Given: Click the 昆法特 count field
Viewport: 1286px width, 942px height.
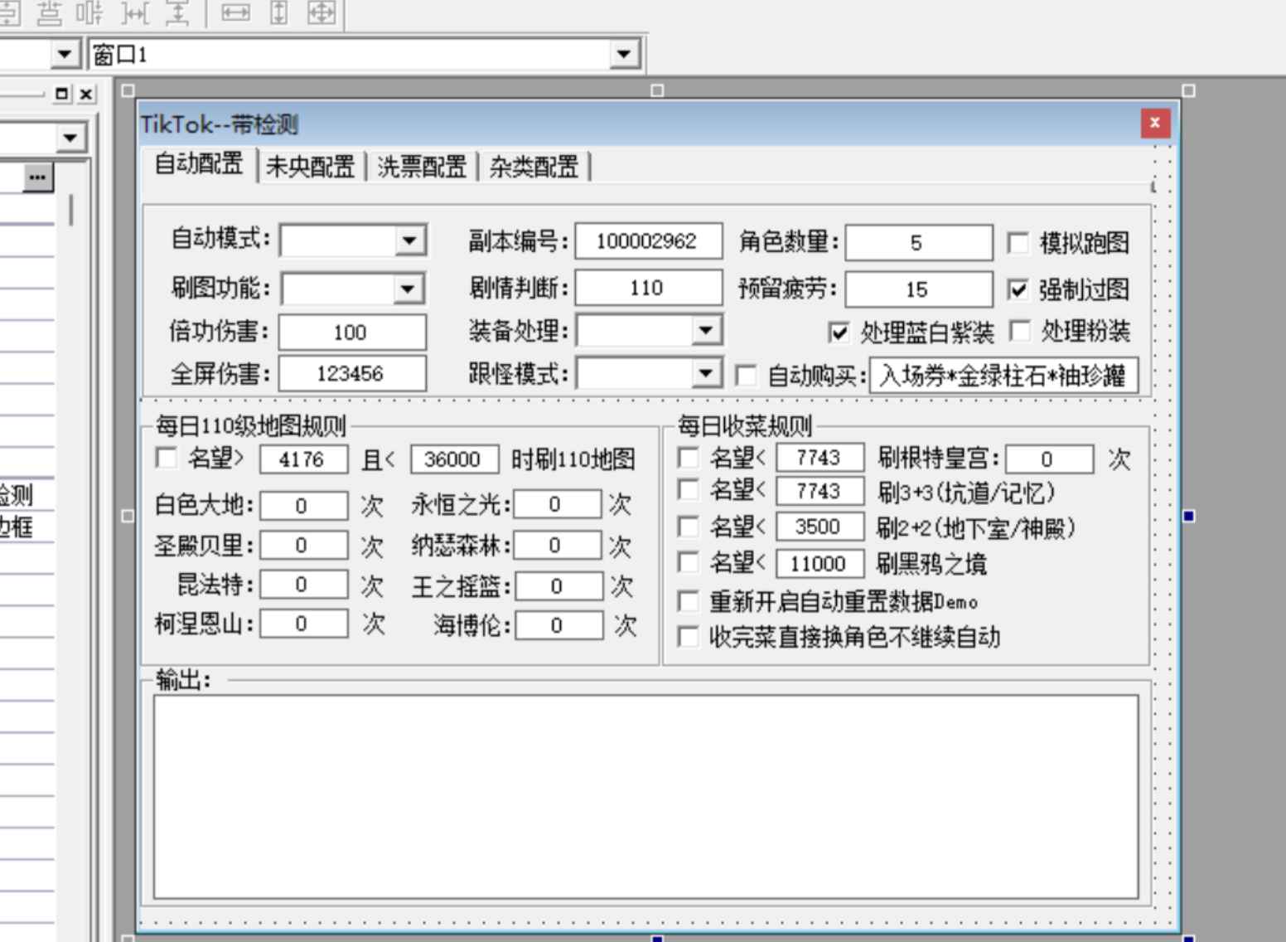Looking at the screenshot, I should pos(304,585).
